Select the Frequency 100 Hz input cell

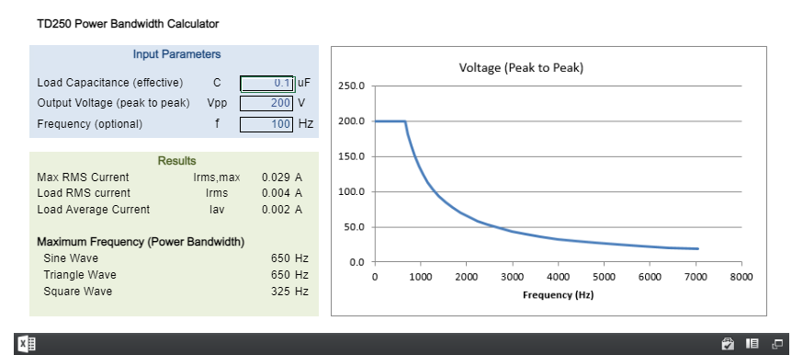click(266, 124)
